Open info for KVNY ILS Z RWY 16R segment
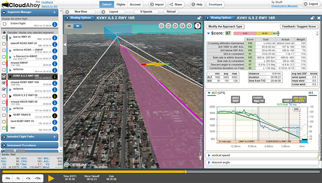The image size is (322, 183). click(55, 77)
